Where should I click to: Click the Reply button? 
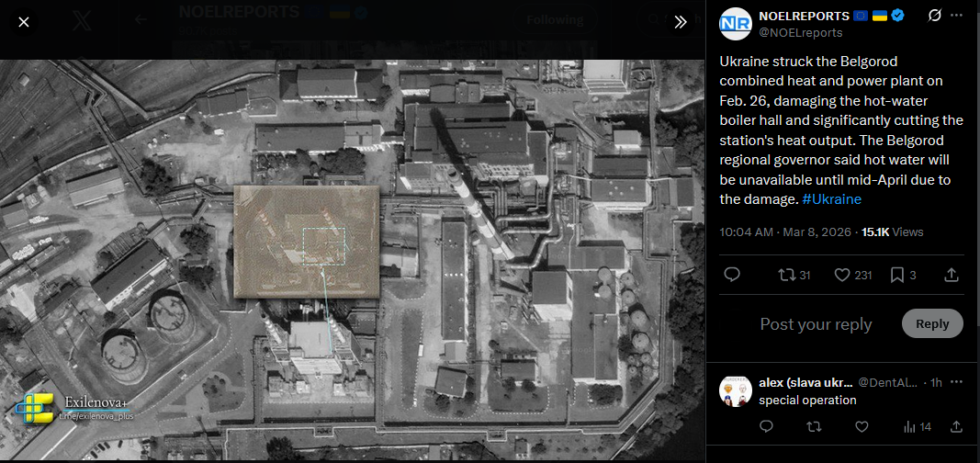932,323
